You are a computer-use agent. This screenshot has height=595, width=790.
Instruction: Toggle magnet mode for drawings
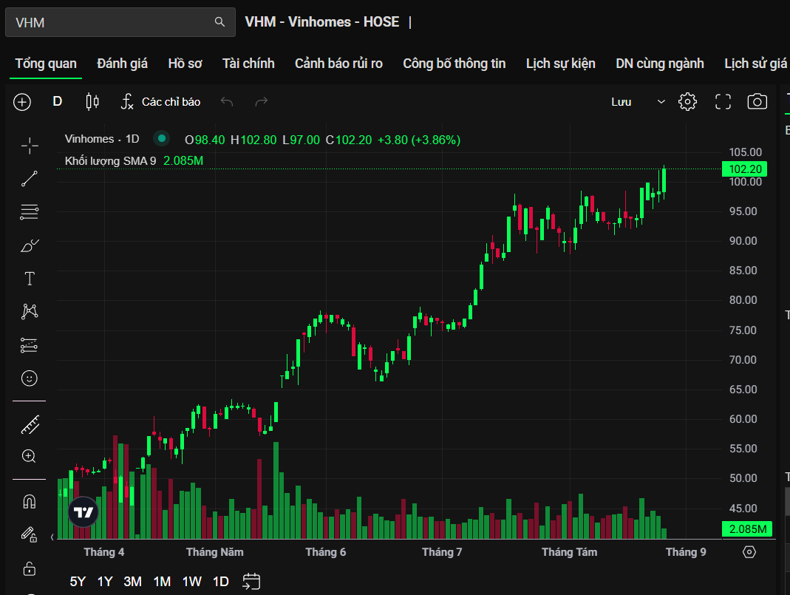point(30,501)
